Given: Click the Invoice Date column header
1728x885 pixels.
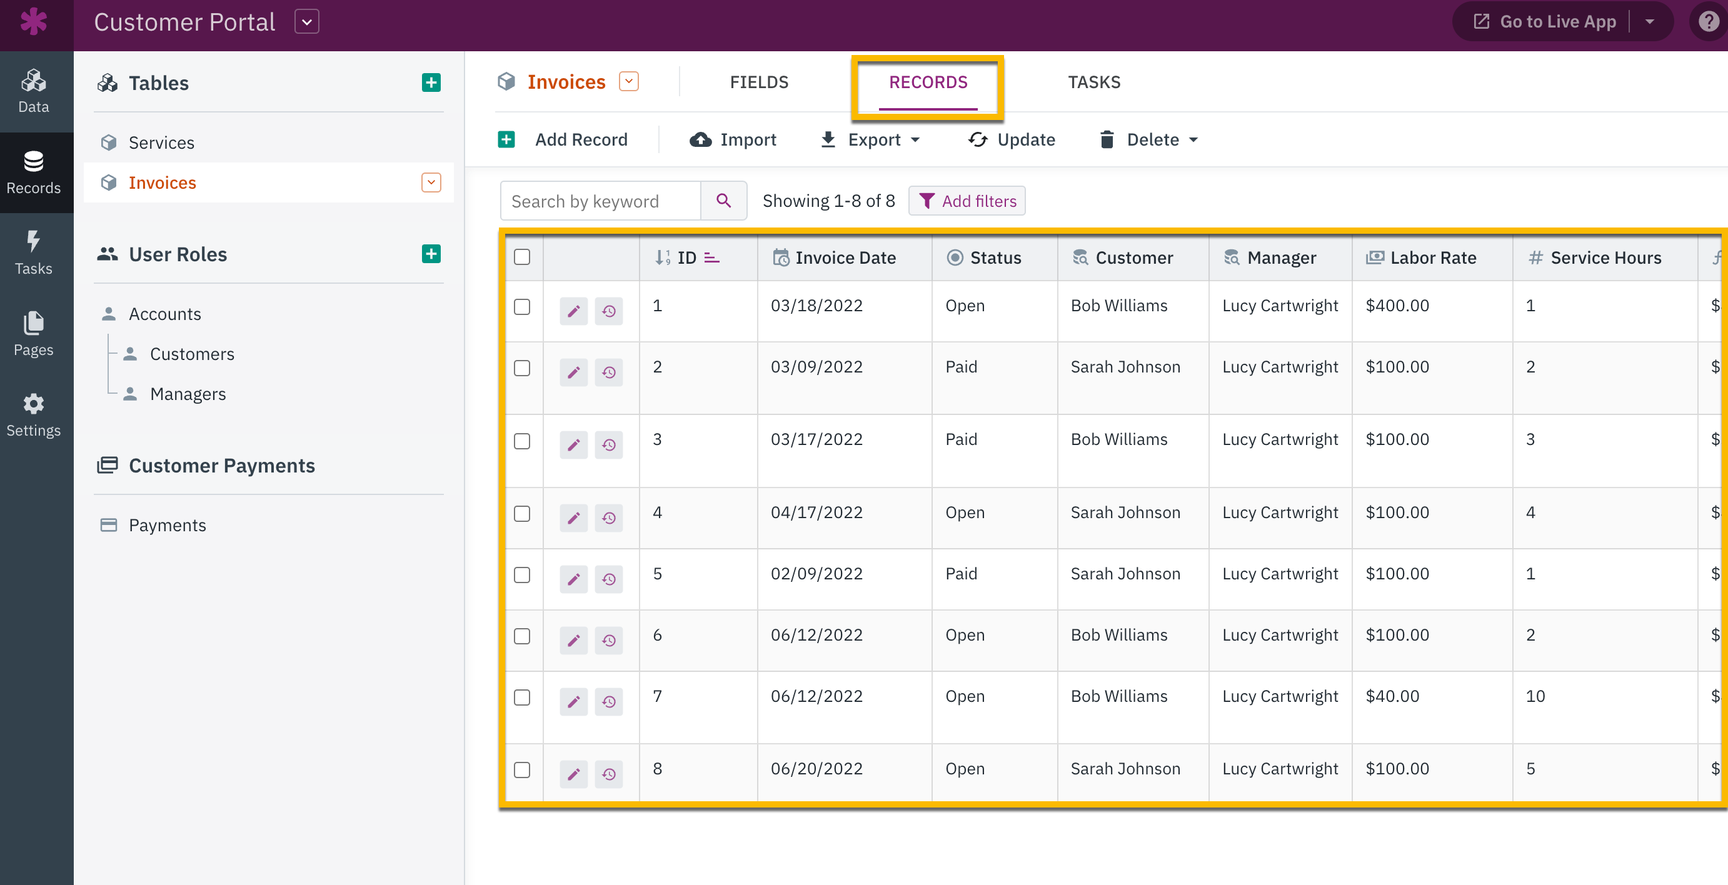Looking at the screenshot, I should [845, 258].
